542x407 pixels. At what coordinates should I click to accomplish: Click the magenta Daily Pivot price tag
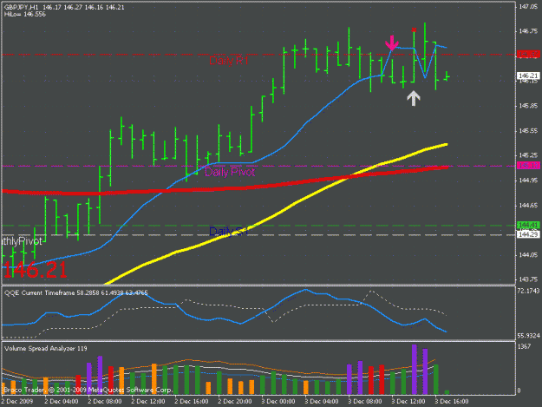coord(528,166)
